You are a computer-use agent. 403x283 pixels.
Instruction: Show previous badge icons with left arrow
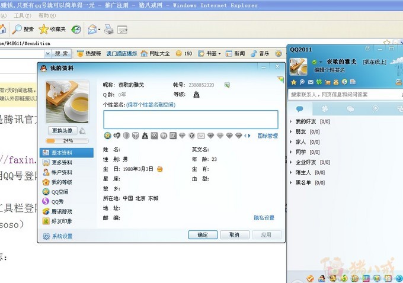point(245,136)
